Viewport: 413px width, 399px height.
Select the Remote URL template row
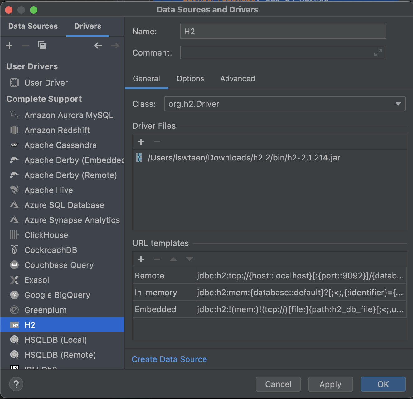(270, 276)
